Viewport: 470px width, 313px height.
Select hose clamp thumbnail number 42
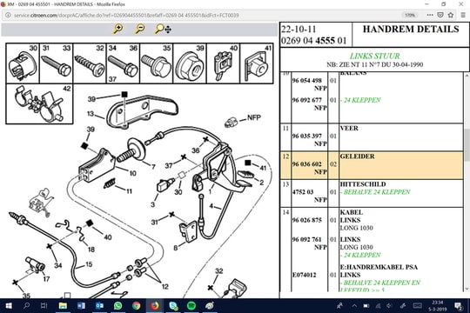[x=39, y=104]
